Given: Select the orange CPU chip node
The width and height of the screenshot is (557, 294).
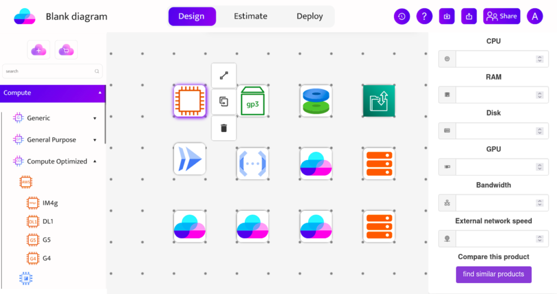Looking at the screenshot, I should [190, 101].
